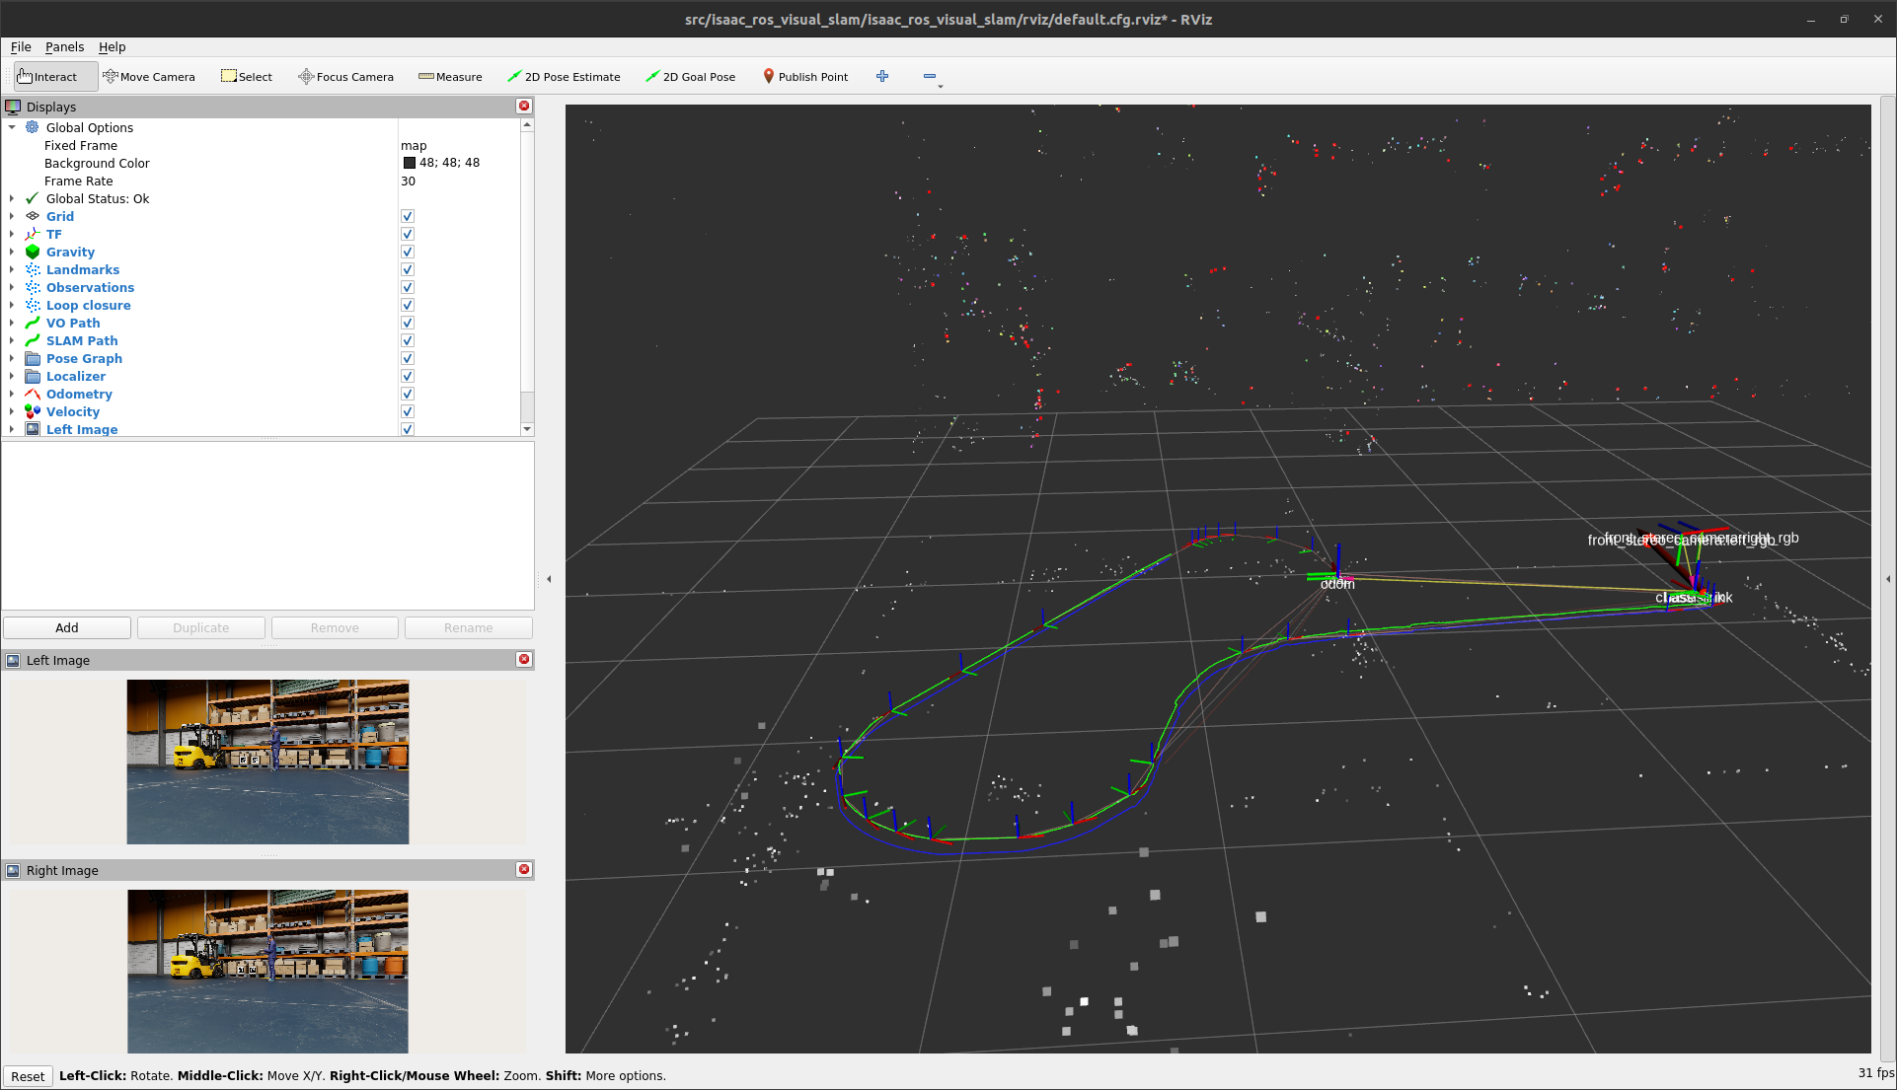Screen dimensions: 1897x1090
Task: Activate Focus Camera mode
Action: click(345, 76)
